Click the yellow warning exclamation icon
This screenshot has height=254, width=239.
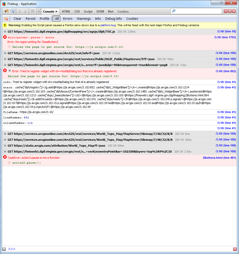[x=5, y=25]
